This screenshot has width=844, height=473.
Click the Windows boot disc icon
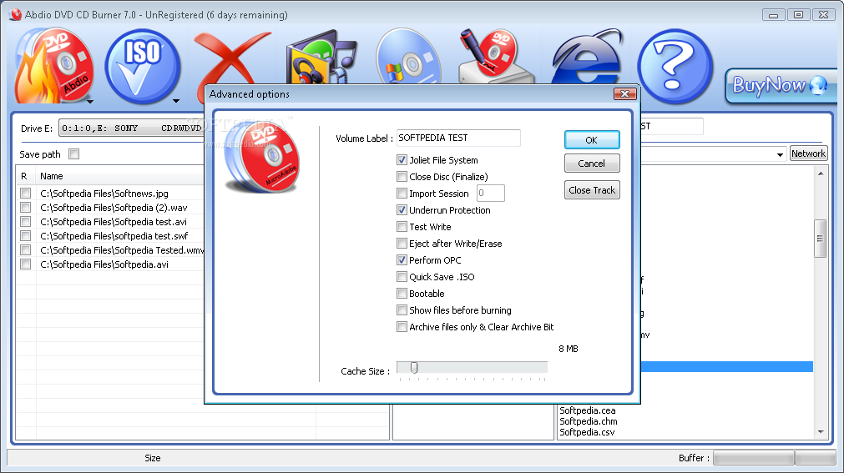pos(408,58)
